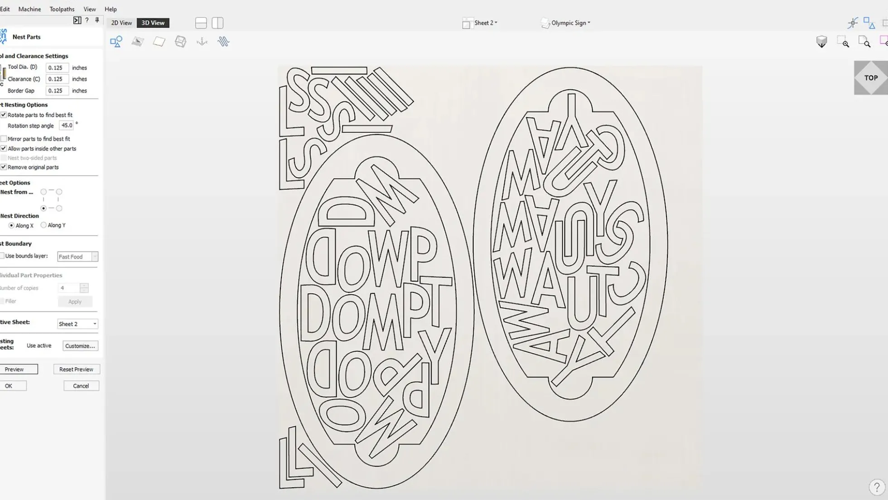Choose top-left Nest from corner
The image size is (888, 500).
(43, 192)
